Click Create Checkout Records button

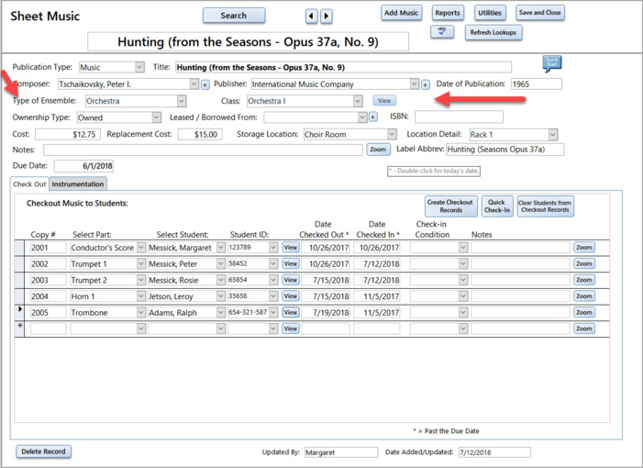(450, 206)
